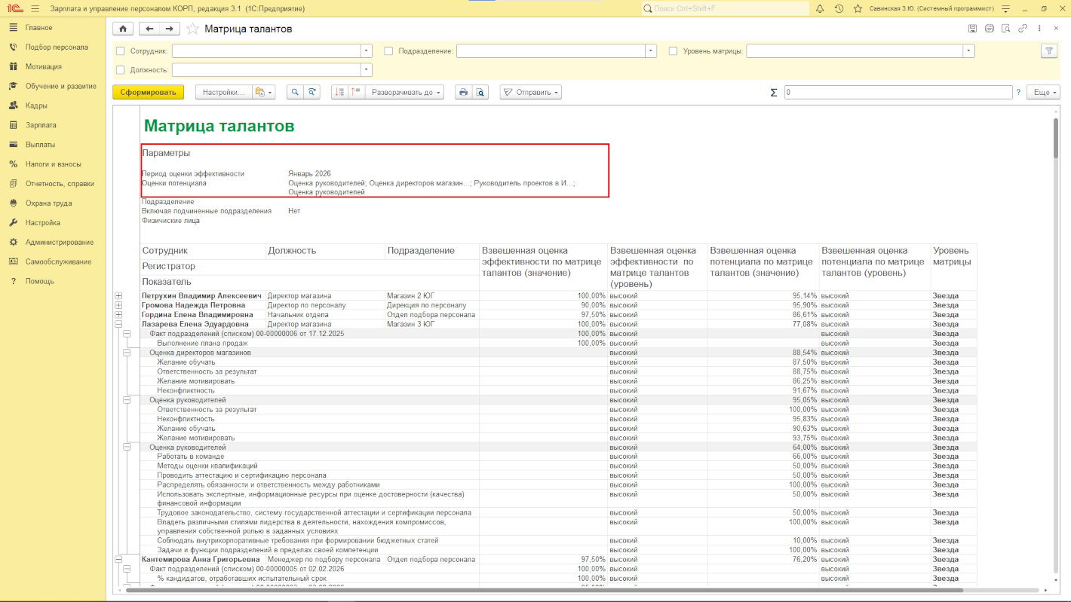Click the magnifier find icon in report toolbar
This screenshot has height=602, width=1071.
point(295,92)
